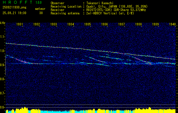Click the meteor label

[40, 9]
